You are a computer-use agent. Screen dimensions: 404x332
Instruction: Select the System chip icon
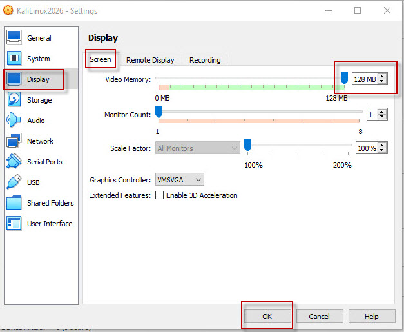[x=14, y=58]
